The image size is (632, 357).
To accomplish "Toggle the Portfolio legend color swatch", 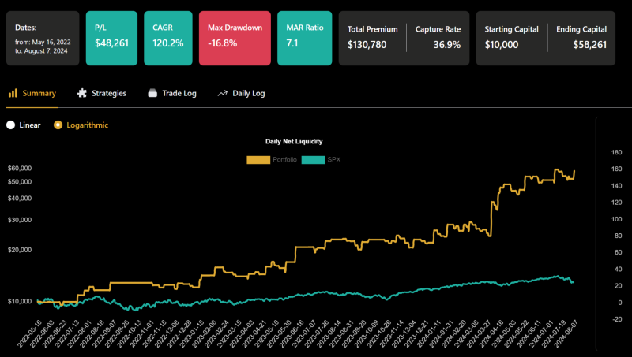I will (x=258, y=160).
